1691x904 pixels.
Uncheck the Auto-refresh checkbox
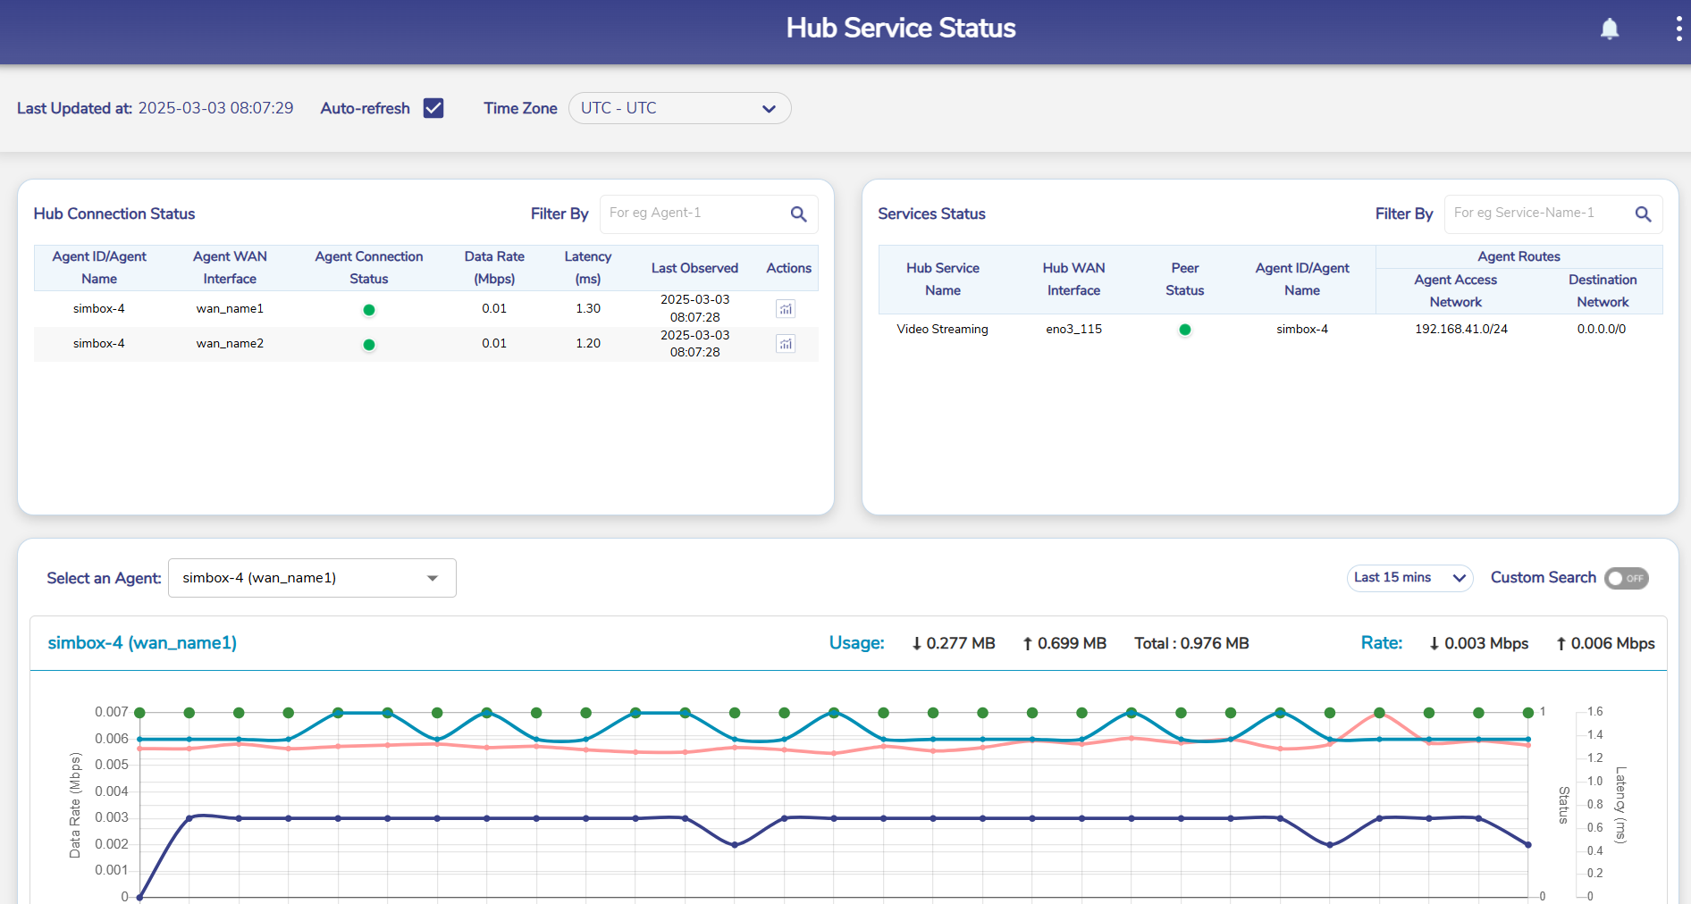[x=433, y=108]
